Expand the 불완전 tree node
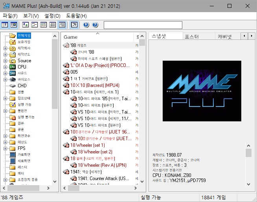Screen dimensions: 257x202 pyautogui.click(x=5, y=111)
